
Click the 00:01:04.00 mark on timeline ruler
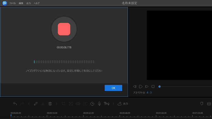click(x=161, y=113)
